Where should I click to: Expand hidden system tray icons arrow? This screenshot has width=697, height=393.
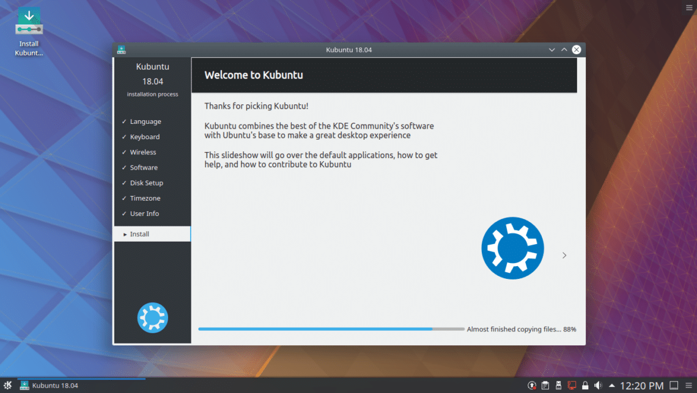[x=611, y=386]
